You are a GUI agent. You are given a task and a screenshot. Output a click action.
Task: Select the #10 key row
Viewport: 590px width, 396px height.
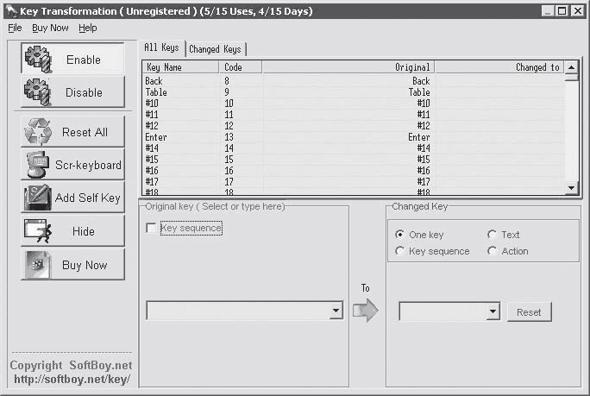(x=354, y=104)
